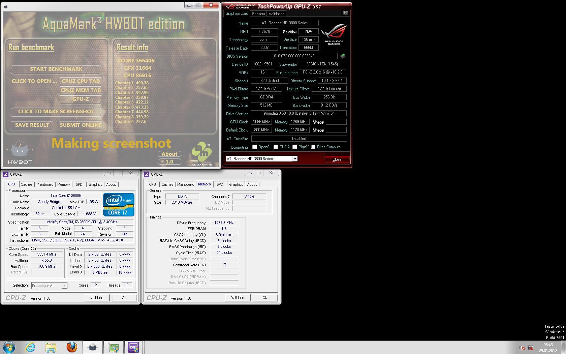
Task: Open Windows Explorer folder icon on taskbar
Action: pos(51,347)
